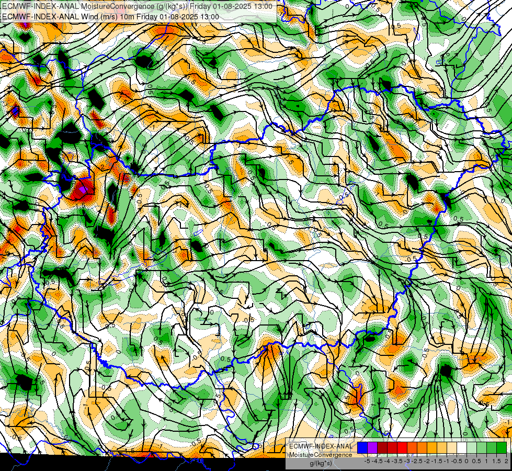The height and width of the screenshot is (471, 512).
Task: Select the purple legend swatch
Action: pos(372,448)
